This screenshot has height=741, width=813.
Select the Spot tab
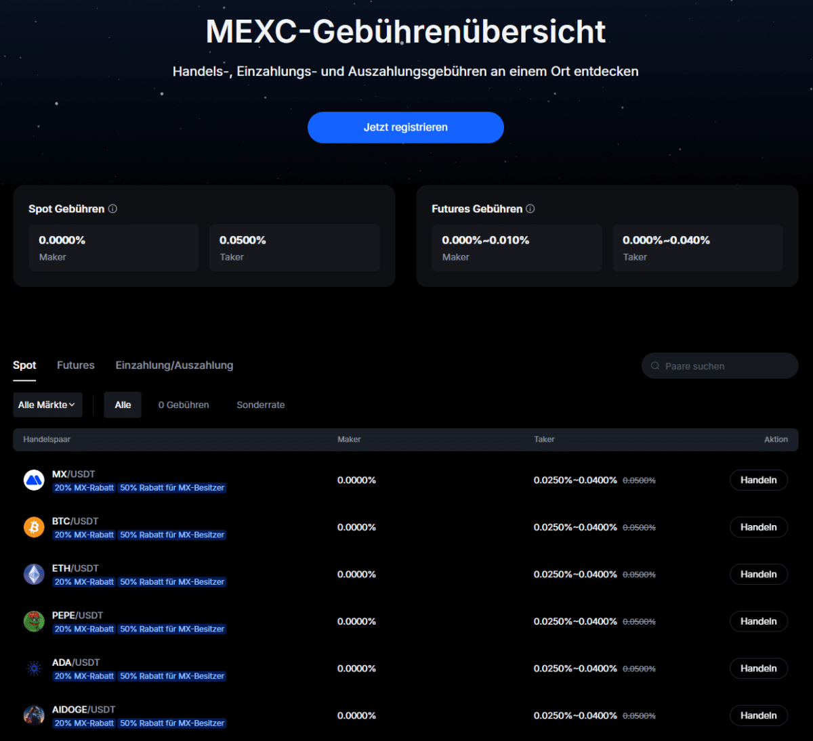[24, 365]
